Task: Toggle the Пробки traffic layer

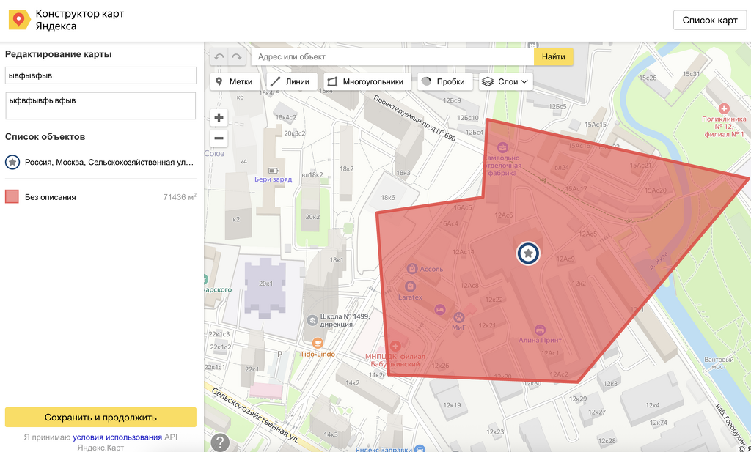Action: tap(444, 82)
